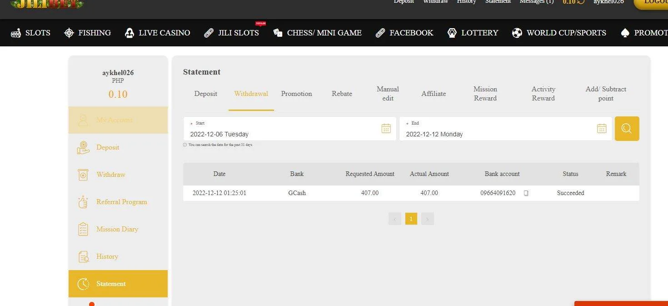Click the target icon beside FISHING

[69, 33]
